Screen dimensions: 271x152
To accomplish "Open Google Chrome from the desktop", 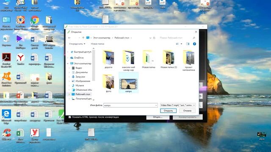I will [x=35, y=22].
